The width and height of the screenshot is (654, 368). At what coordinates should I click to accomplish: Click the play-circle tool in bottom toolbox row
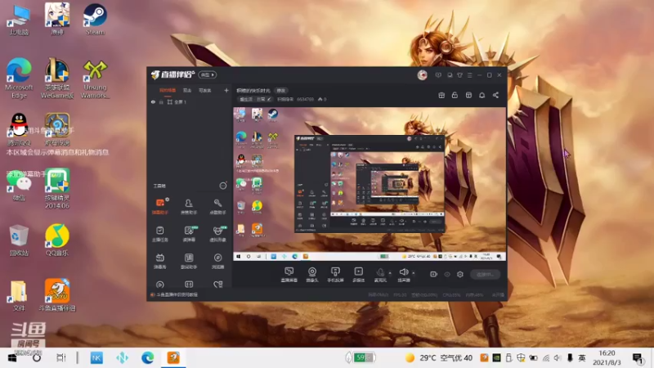pyautogui.click(x=159, y=285)
